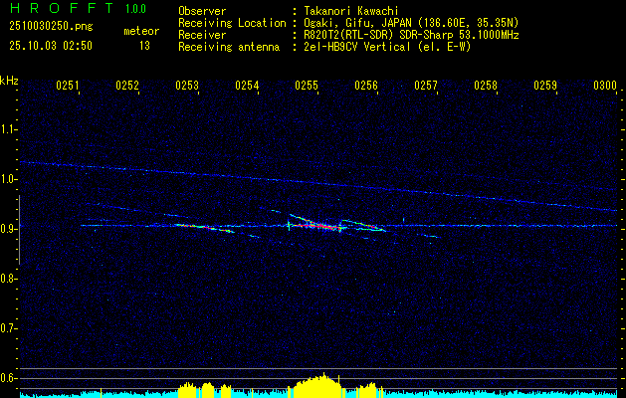Screen dimensions: 626x398
Task: Click the HROFFT 1.0.0 title text
Action: point(78,8)
